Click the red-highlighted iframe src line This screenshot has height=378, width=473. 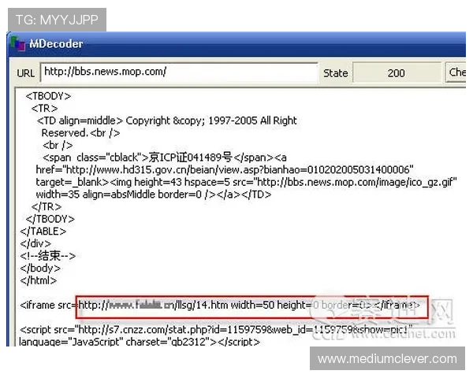point(252,305)
